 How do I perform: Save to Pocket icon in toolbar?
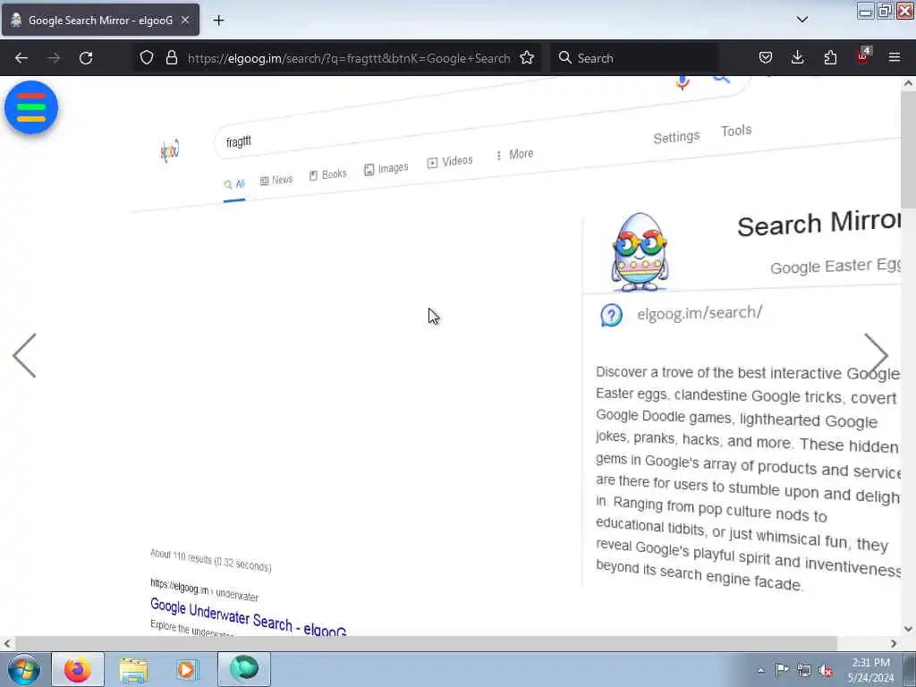766,57
